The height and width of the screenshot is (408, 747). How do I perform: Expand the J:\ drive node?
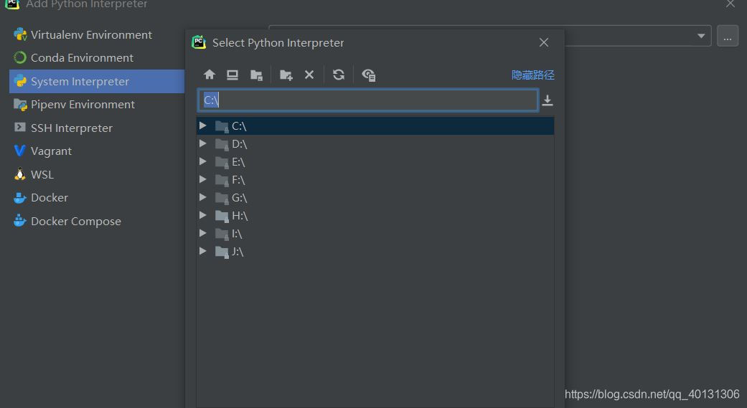203,251
